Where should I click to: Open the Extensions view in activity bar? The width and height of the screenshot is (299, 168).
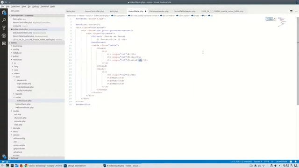pyautogui.click(x=4, y=43)
